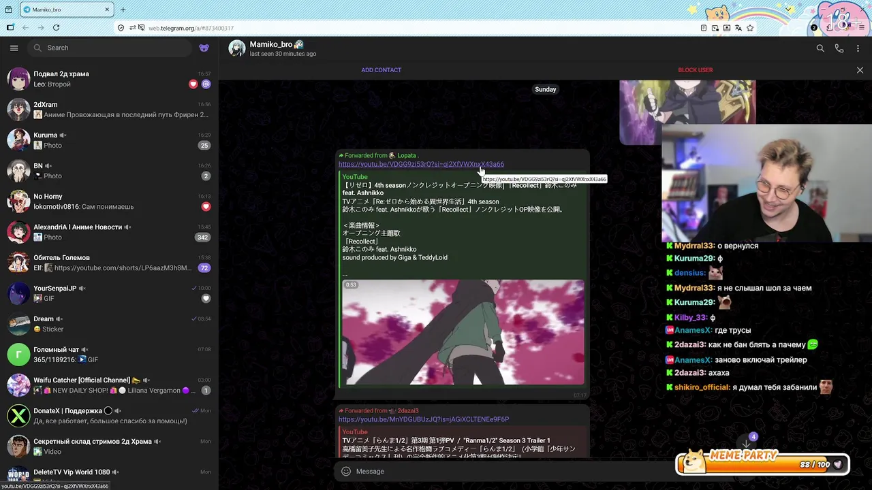Click the Search chats field
Viewport: 872px width, 490px height.
pos(111,48)
